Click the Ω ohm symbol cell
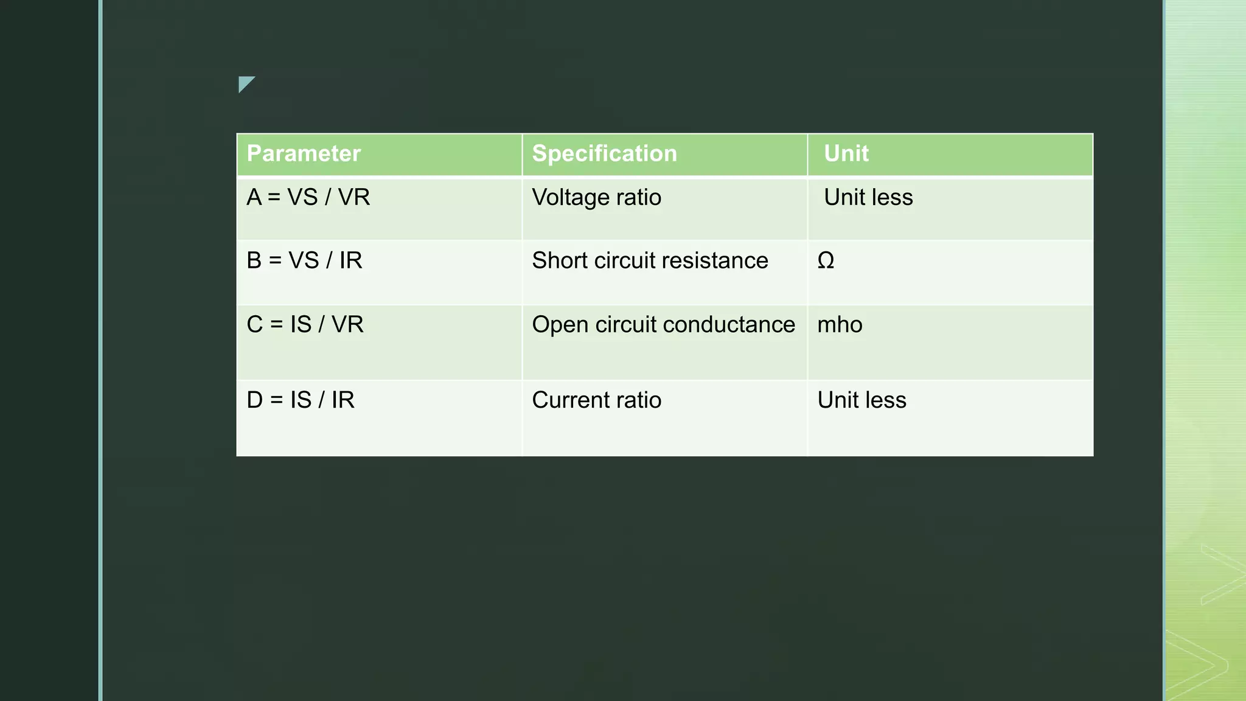The image size is (1246, 701). (x=826, y=261)
